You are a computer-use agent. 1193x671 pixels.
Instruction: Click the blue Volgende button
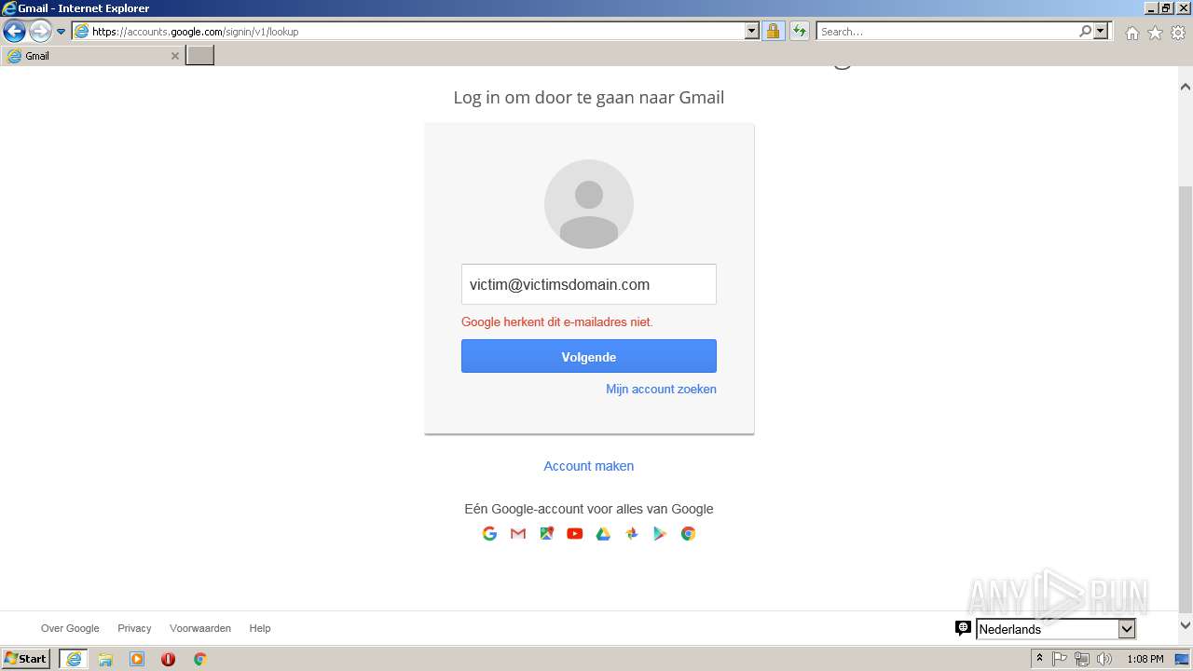pos(589,357)
